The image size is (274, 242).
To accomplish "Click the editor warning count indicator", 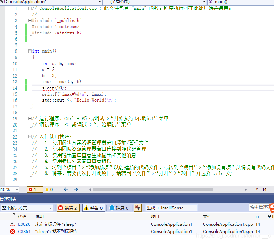I will click(49, 189).
